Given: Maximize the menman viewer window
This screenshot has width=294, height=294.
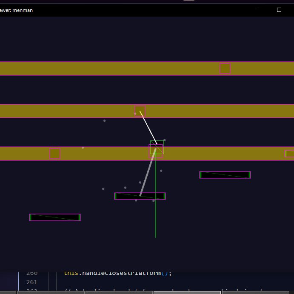Looking at the screenshot, I should (279, 10).
